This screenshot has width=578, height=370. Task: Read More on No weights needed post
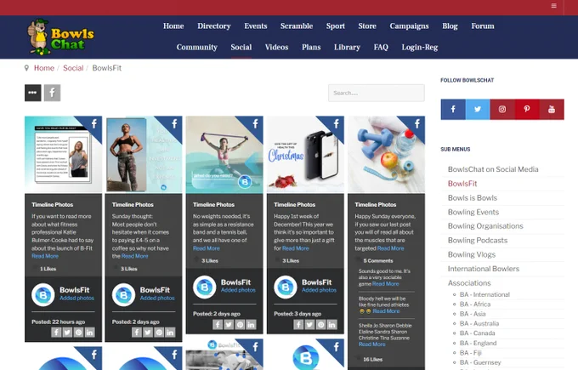tap(207, 248)
